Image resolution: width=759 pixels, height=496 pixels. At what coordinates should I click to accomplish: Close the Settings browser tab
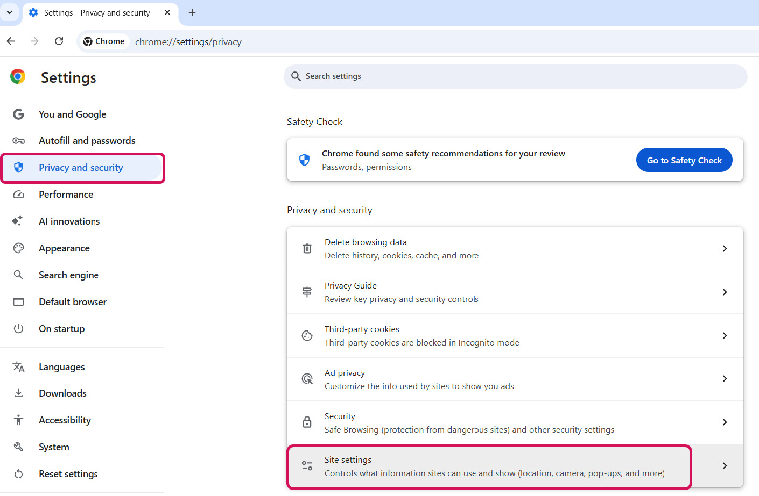pos(167,12)
